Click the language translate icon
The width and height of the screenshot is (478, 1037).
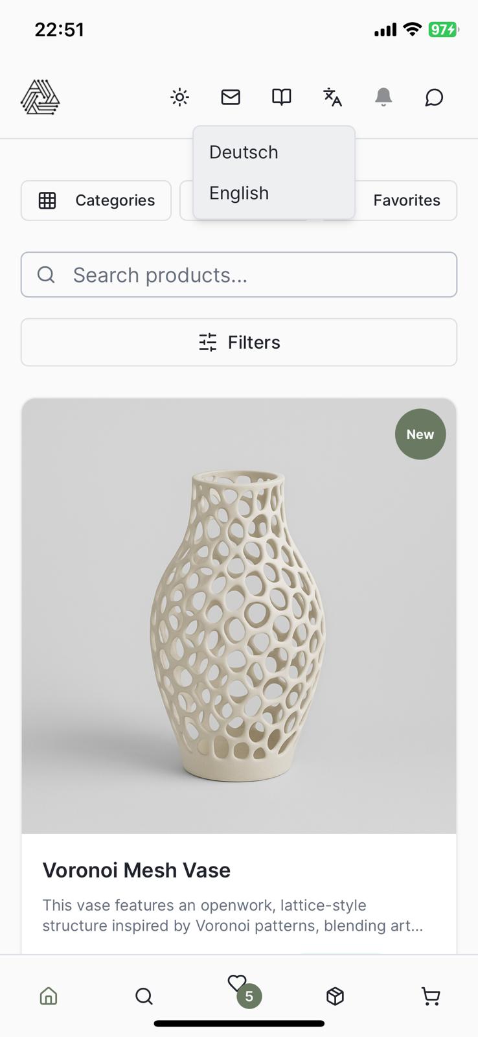pyautogui.click(x=332, y=97)
